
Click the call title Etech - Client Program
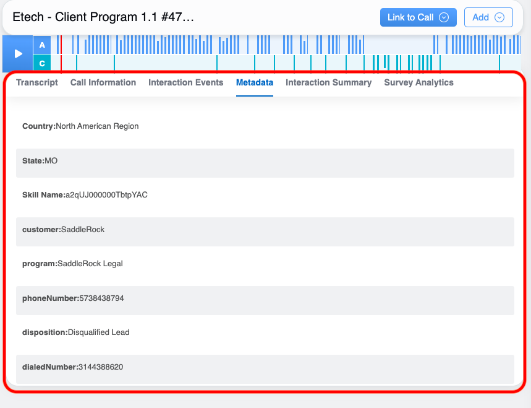[103, 17]
